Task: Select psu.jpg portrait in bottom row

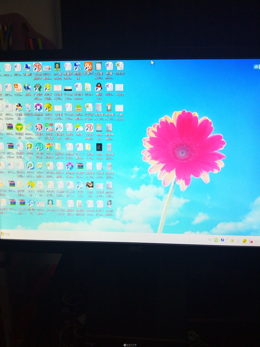Action: (x=51, y=205)
